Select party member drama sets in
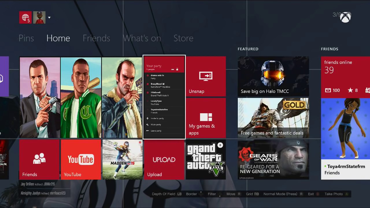Screen dimensions: 370x208 [x=164, y=77]
